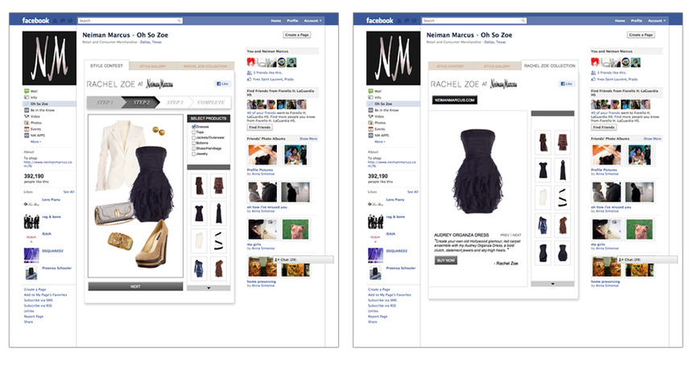
Task: Switch to the Style Gallery tab in the left page
Action: [x=153, y=66]
